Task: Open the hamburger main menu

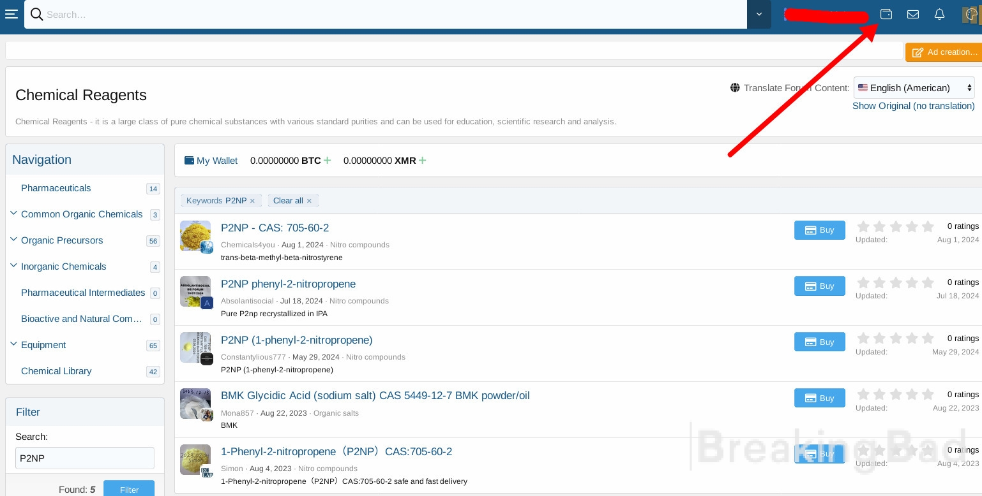Action: tap(11, 14)
